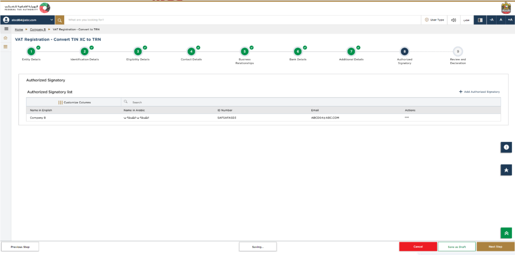Viewport: 515px width, 255px height.
Task: Select the Arabic name cell of Company B
Action: point(136,117)
